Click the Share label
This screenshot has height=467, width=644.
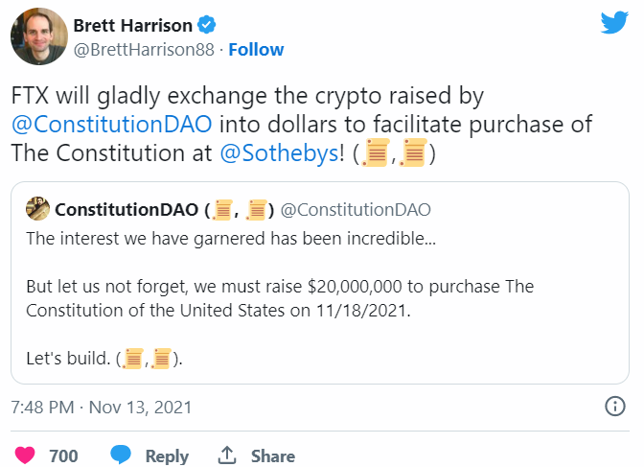click(x=273, y=456)
